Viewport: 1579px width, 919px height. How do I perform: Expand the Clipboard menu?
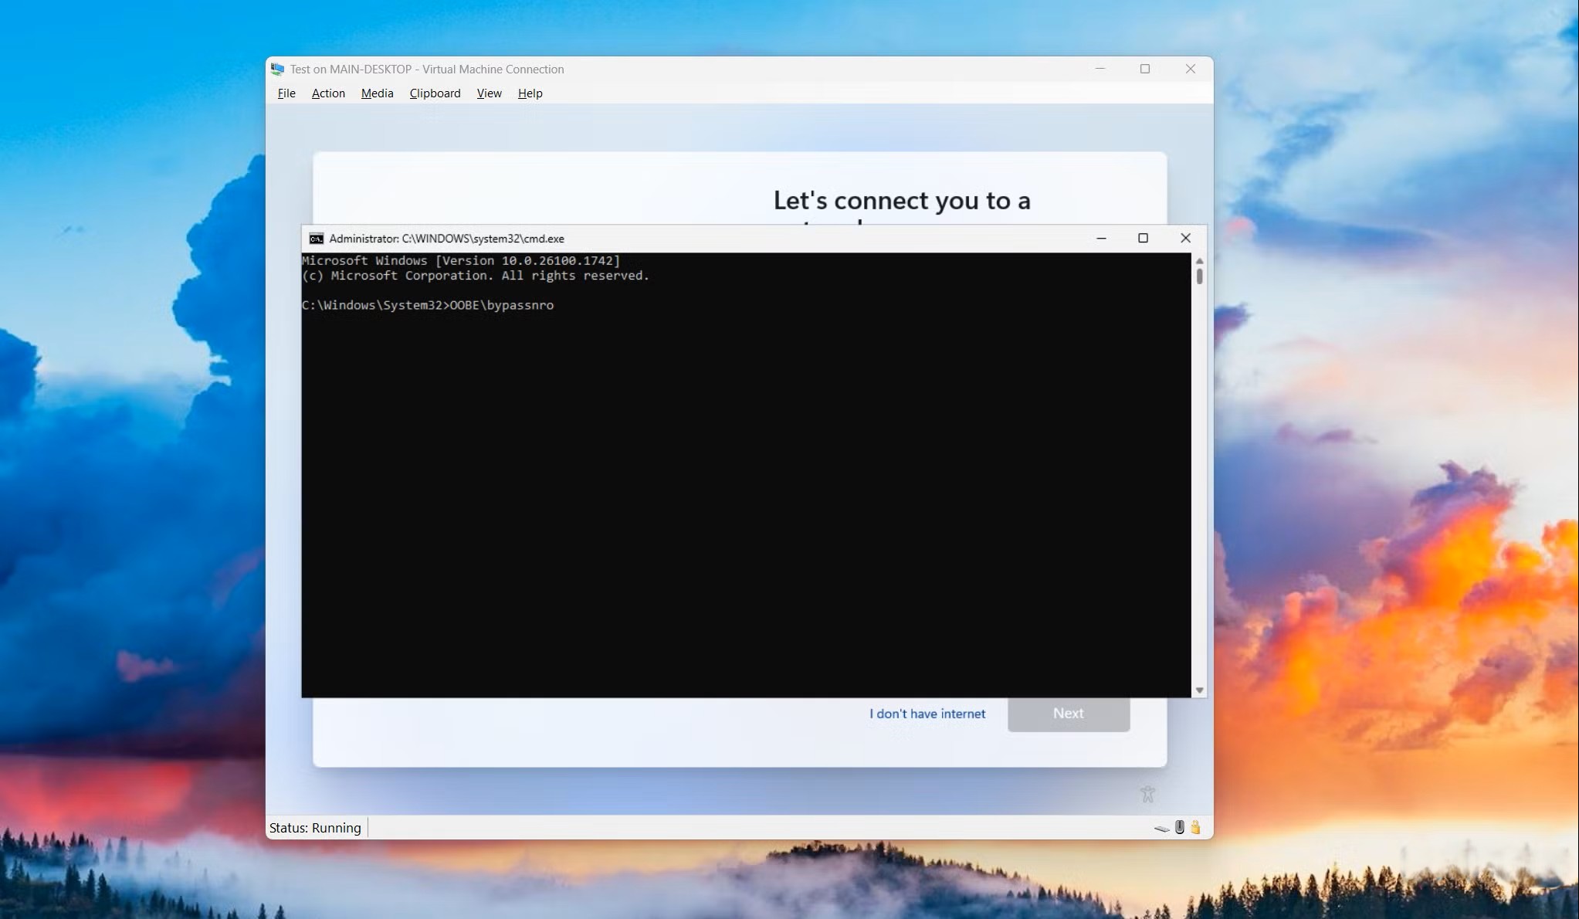pyautogui.click(x=435, y=93)
